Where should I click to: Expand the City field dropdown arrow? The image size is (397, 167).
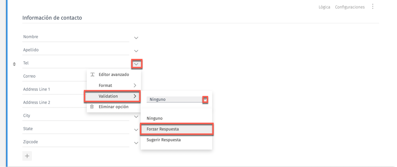[x=136, y=117]
